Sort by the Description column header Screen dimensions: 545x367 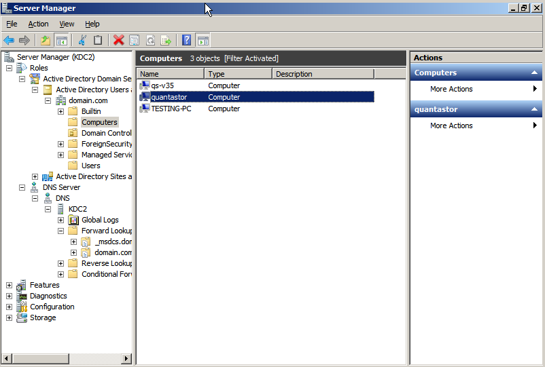[323, 74]
